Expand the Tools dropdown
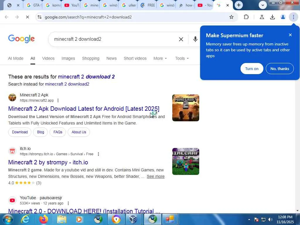The image size is (300, 225). [x=182, y=58]
